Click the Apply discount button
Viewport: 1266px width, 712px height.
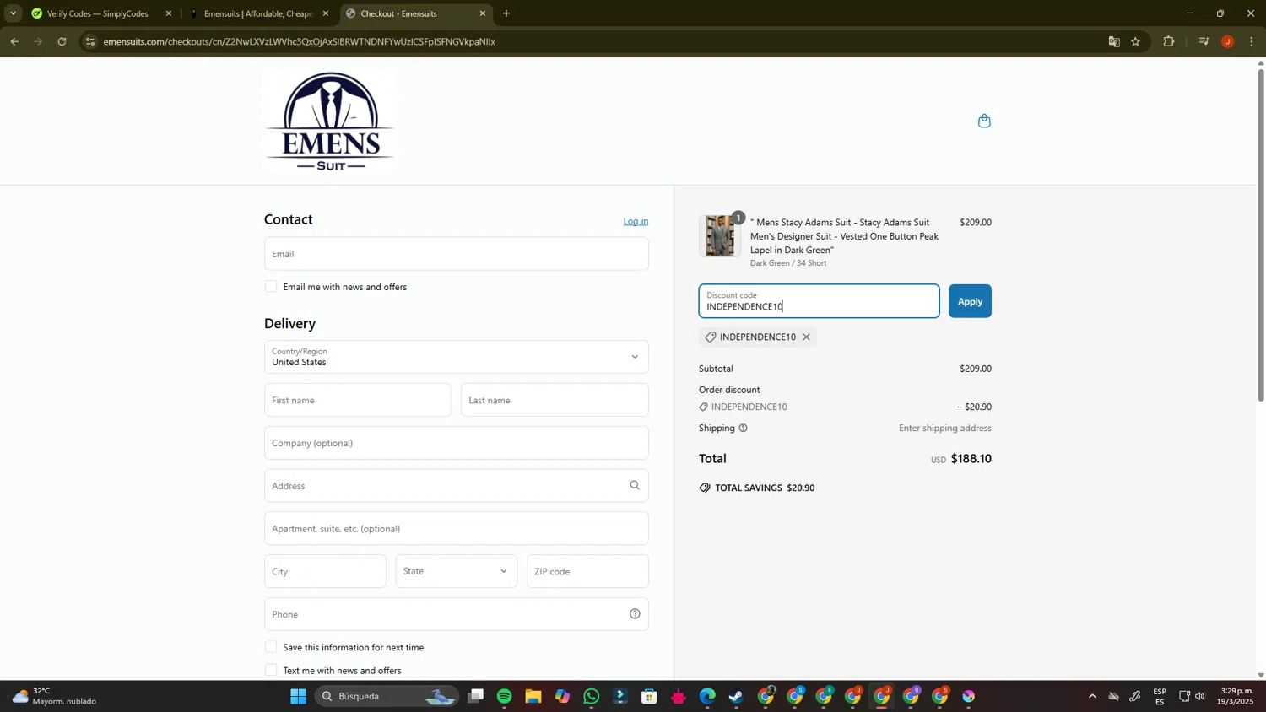970,301
